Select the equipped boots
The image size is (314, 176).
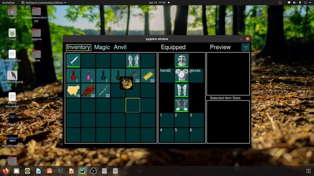click(x=182, y=105)
